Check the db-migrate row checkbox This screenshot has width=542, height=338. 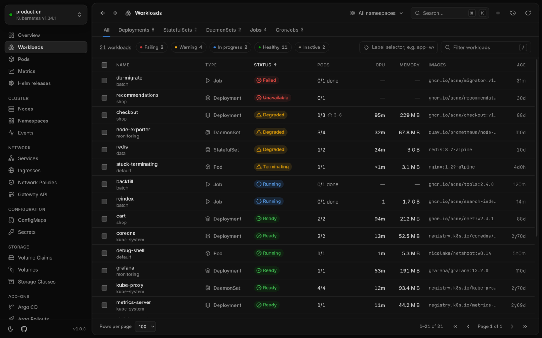pos(104,80)
